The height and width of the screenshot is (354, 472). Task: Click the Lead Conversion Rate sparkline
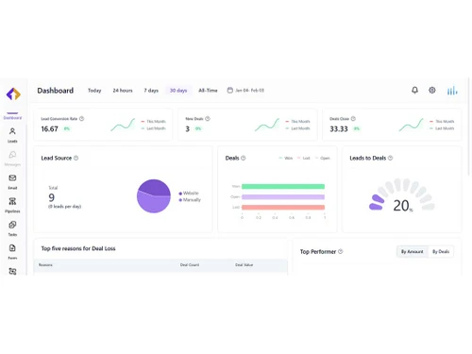click(123, 125)
